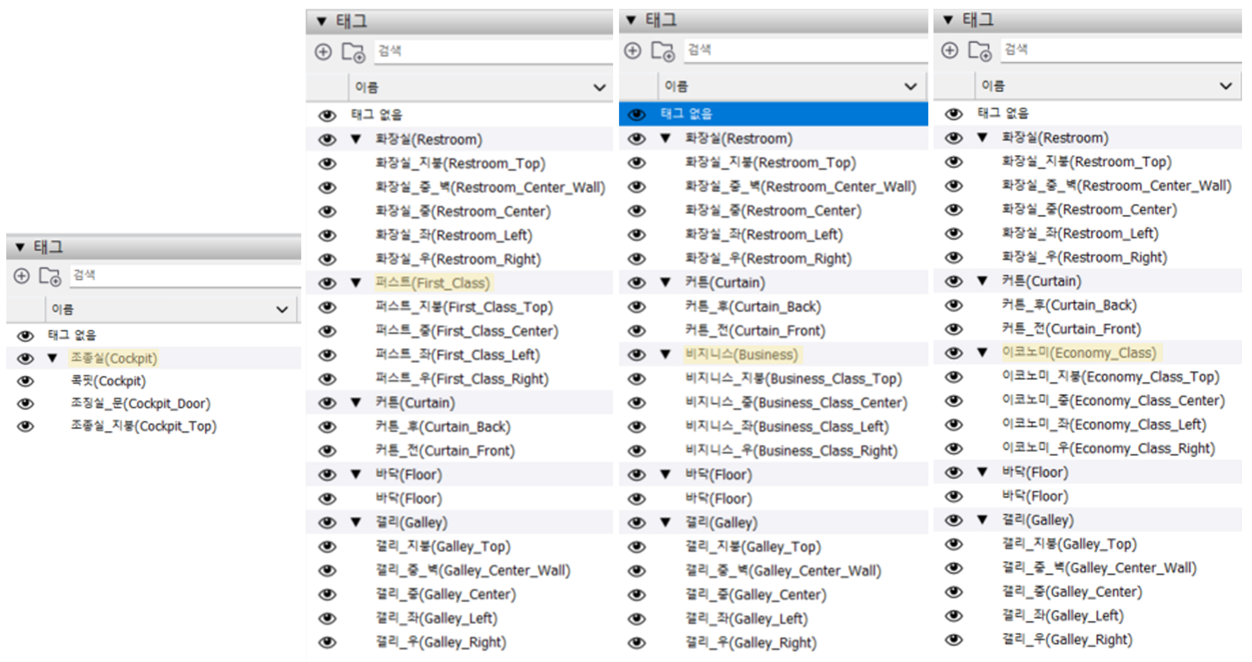Collapse the 조종실(Cockpit) folder
1252x662 pixels.
pyautogui.click(x=53, y=358)
